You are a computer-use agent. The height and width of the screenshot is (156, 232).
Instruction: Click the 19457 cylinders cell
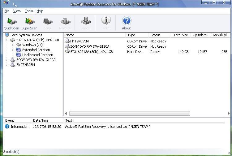tap(202, 52)
